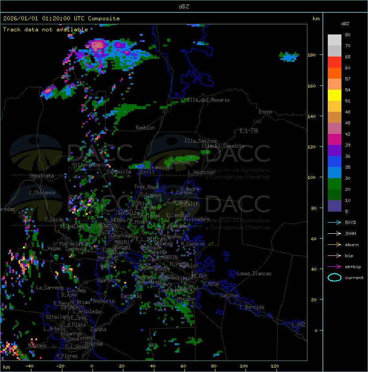The image size is (368, 372).
Task: Click the red 60-65 dBZ legend swatch
Action: tap(334, 62)
